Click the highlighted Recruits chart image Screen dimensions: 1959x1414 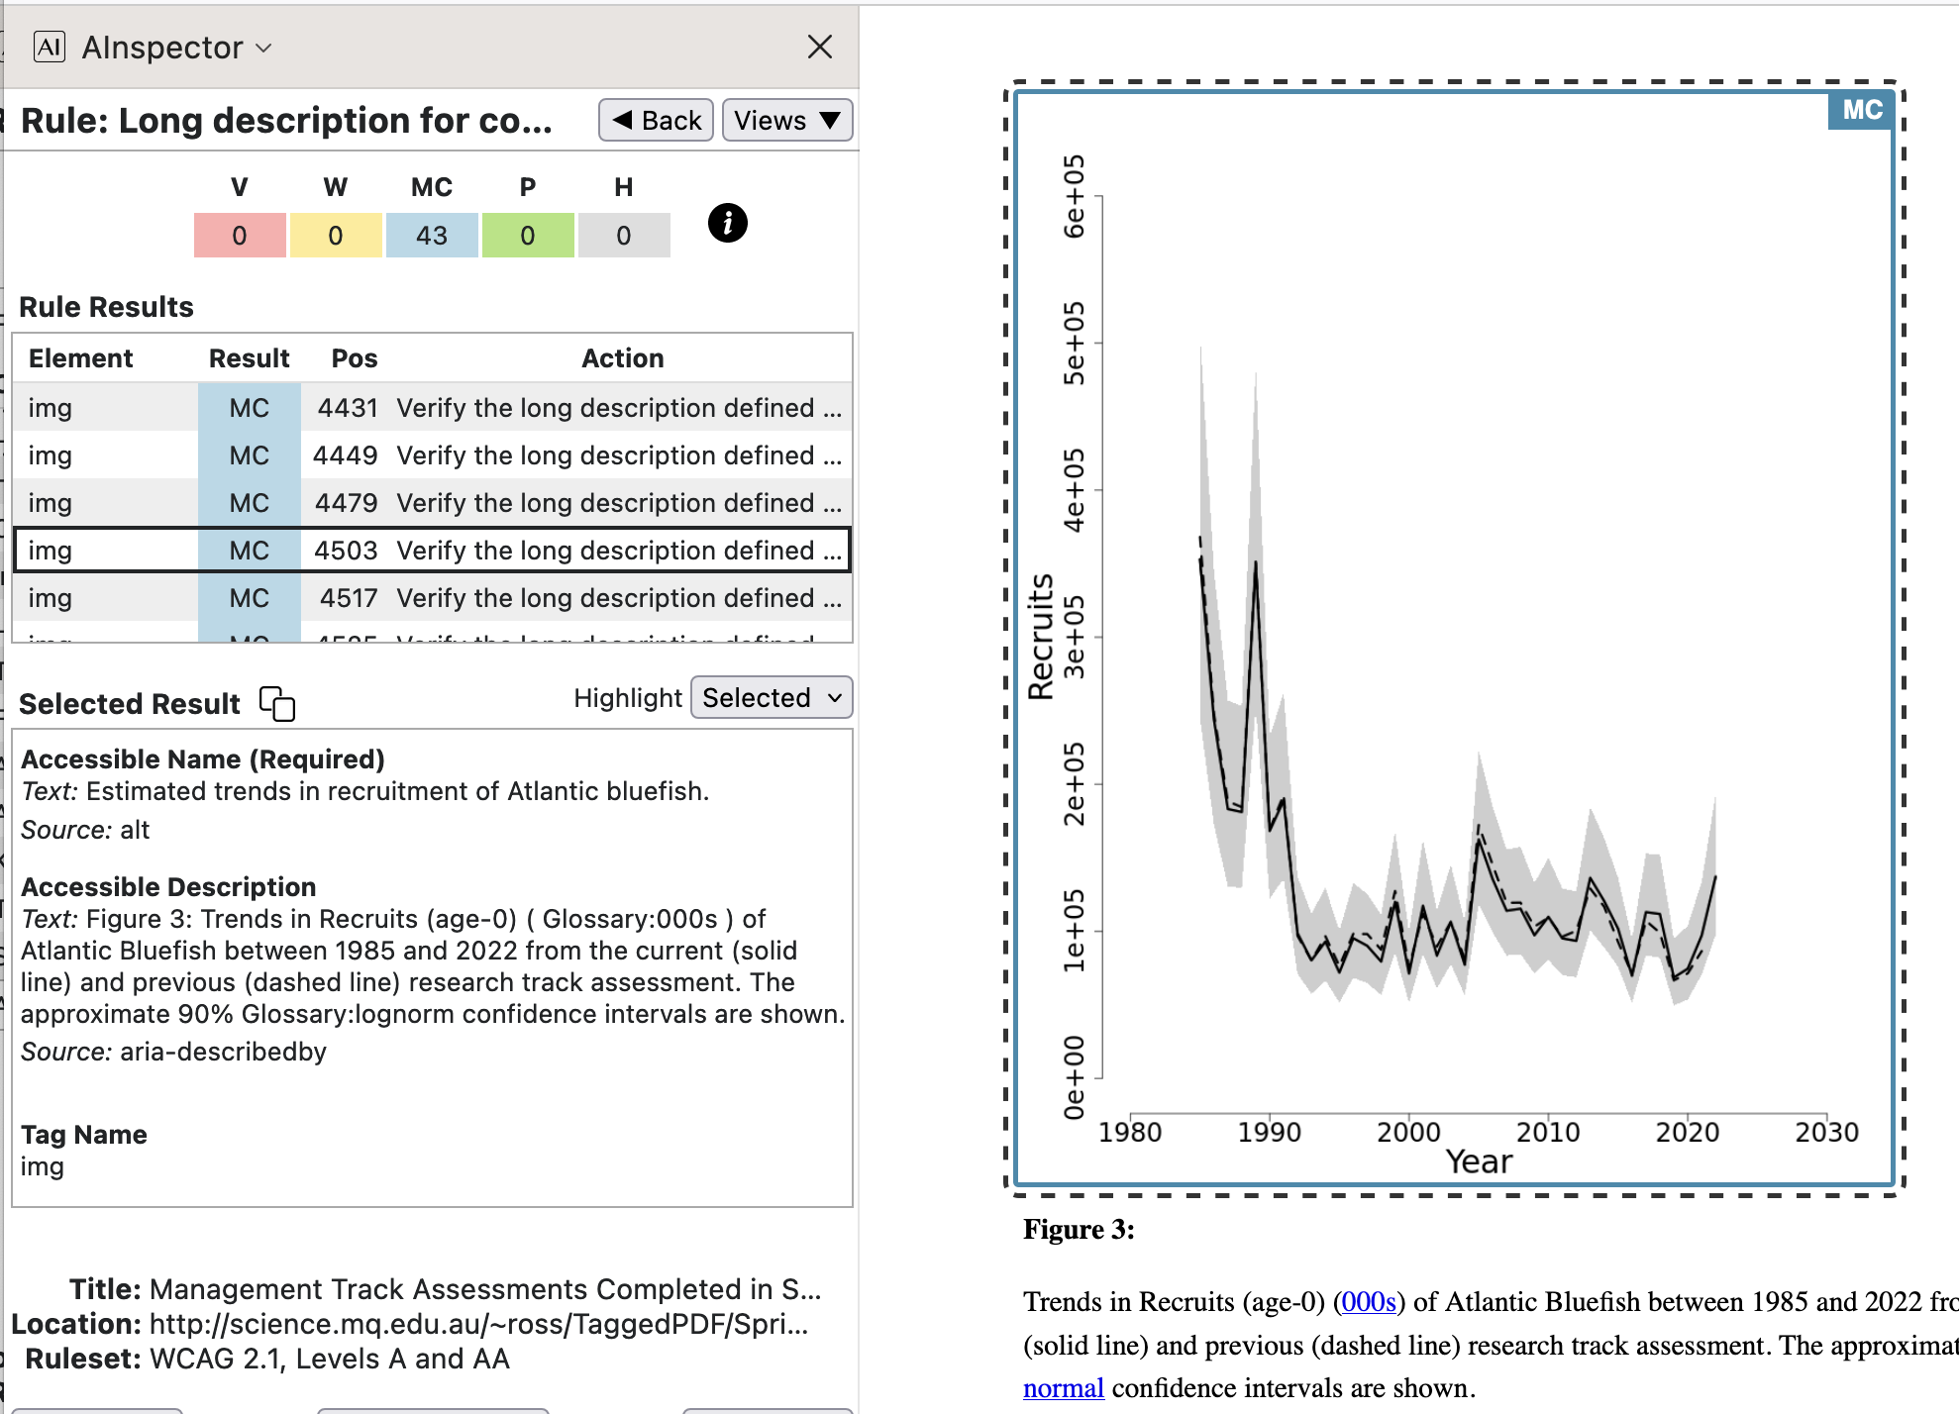[1454, 638]
